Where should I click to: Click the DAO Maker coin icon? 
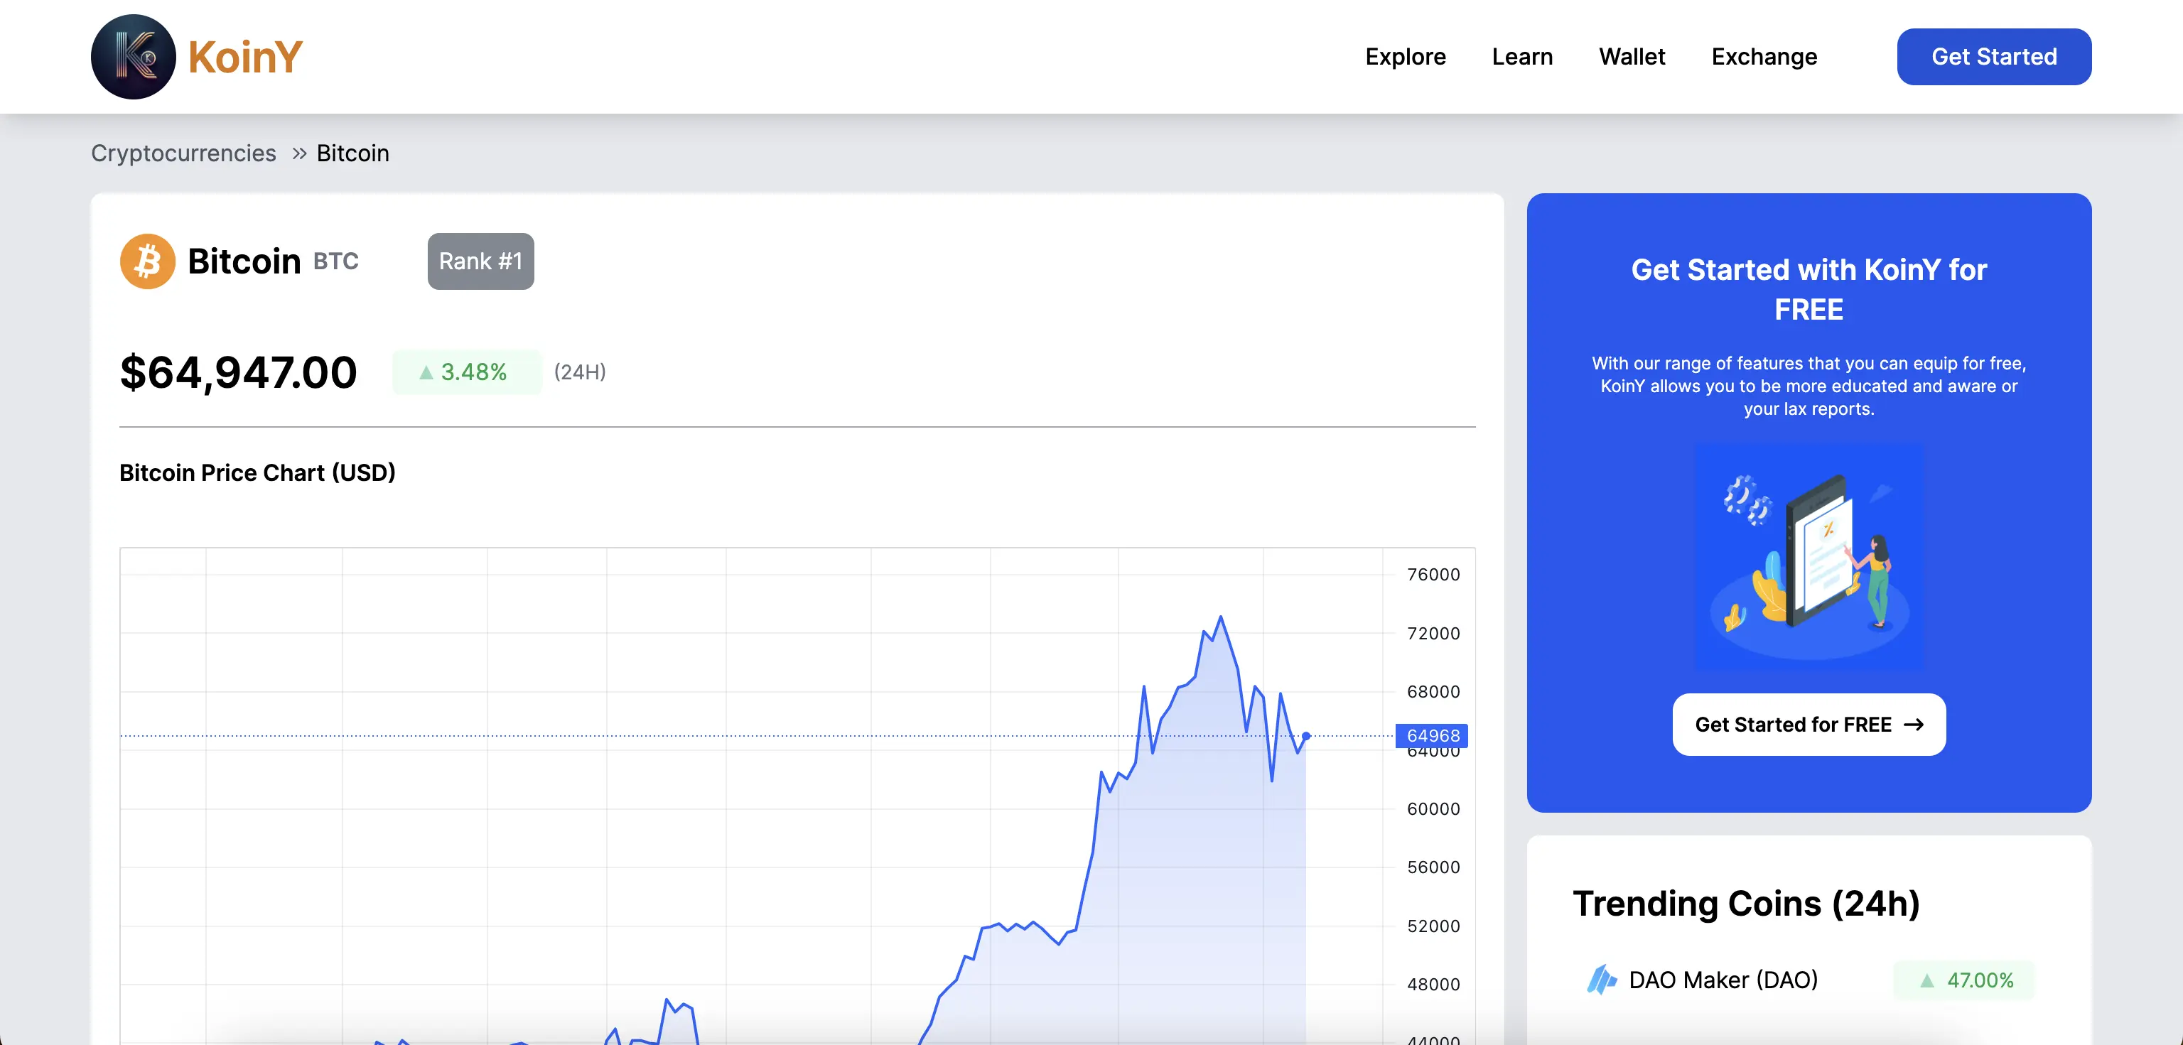(1600, 980)
